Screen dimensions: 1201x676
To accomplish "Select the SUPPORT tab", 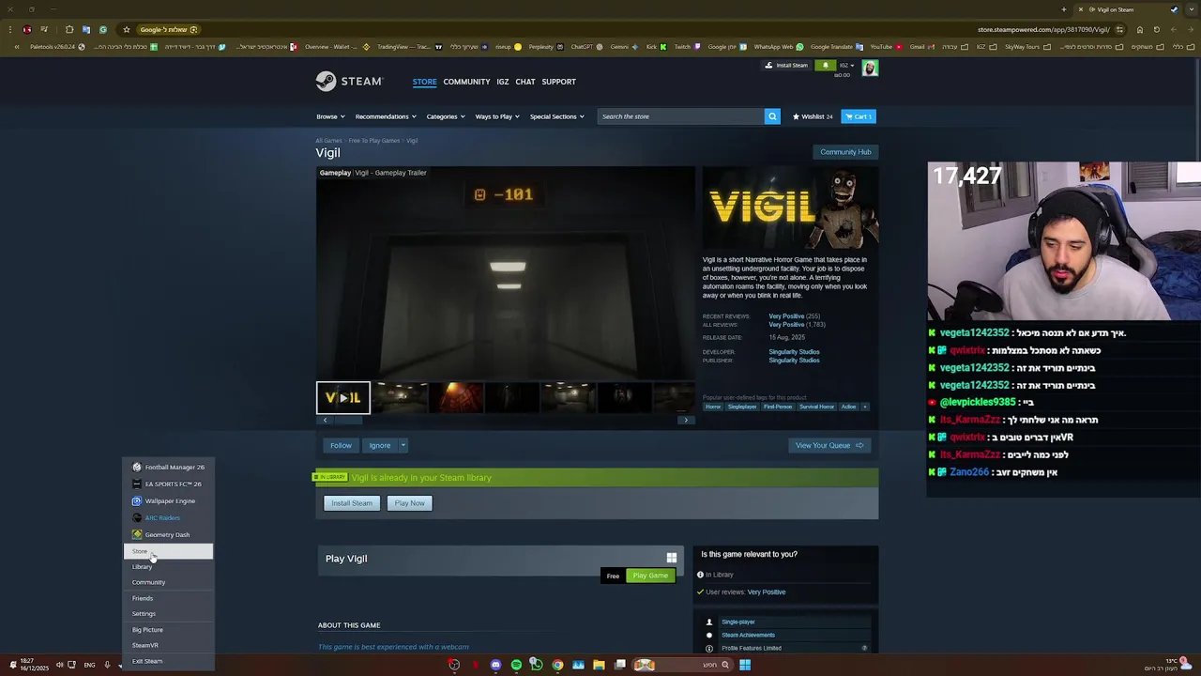I will [x=558, y=82].
